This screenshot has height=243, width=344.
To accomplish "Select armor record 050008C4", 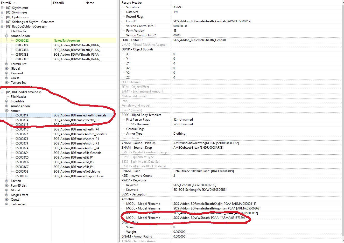I will click(x=58, y=153).
